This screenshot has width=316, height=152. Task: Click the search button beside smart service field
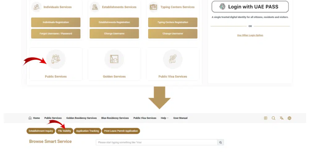tap(220, 142)
